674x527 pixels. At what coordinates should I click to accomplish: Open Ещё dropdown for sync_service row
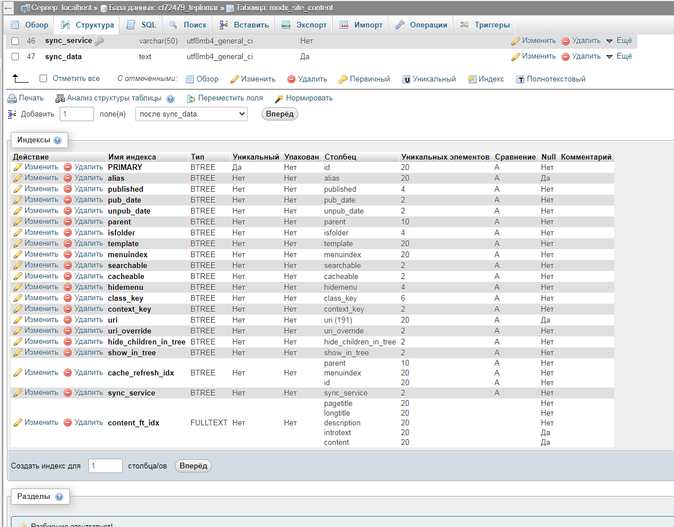point(619,40)
